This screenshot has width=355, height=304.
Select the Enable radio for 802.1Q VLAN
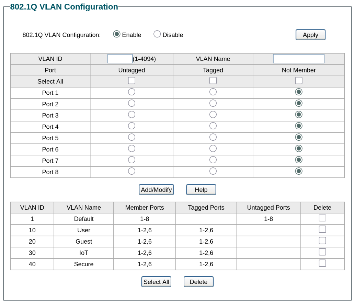coord(117,34)
